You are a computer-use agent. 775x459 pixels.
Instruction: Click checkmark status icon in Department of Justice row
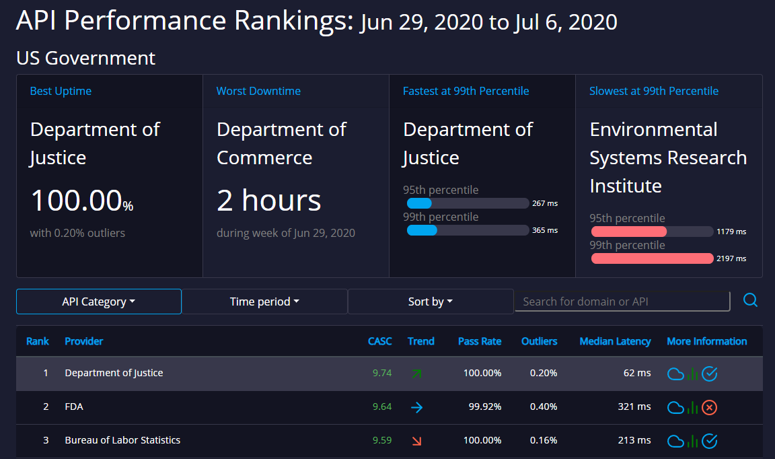tap(709, 374)
